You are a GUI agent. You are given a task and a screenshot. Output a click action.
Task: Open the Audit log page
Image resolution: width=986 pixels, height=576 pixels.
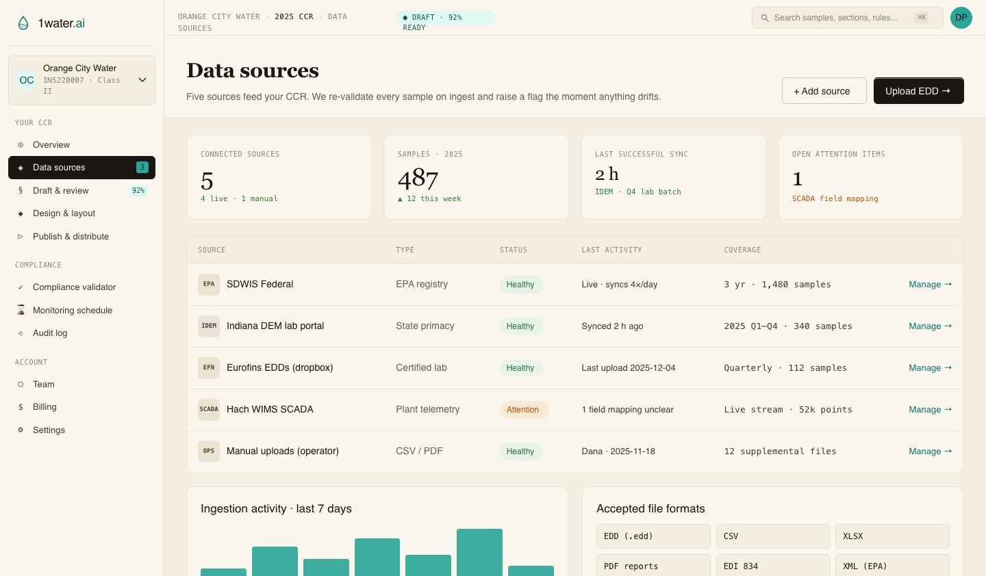pyautogui.click(x=50, y=333)
